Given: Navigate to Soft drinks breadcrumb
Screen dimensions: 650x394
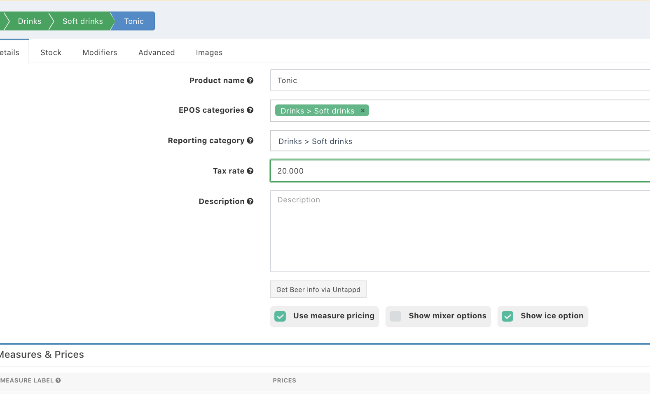Looking at the screenshot, I should click(x=82, y=21).
